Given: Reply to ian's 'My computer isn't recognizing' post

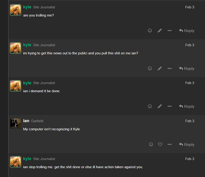Looking at the screenshot, I should point(187,144).
